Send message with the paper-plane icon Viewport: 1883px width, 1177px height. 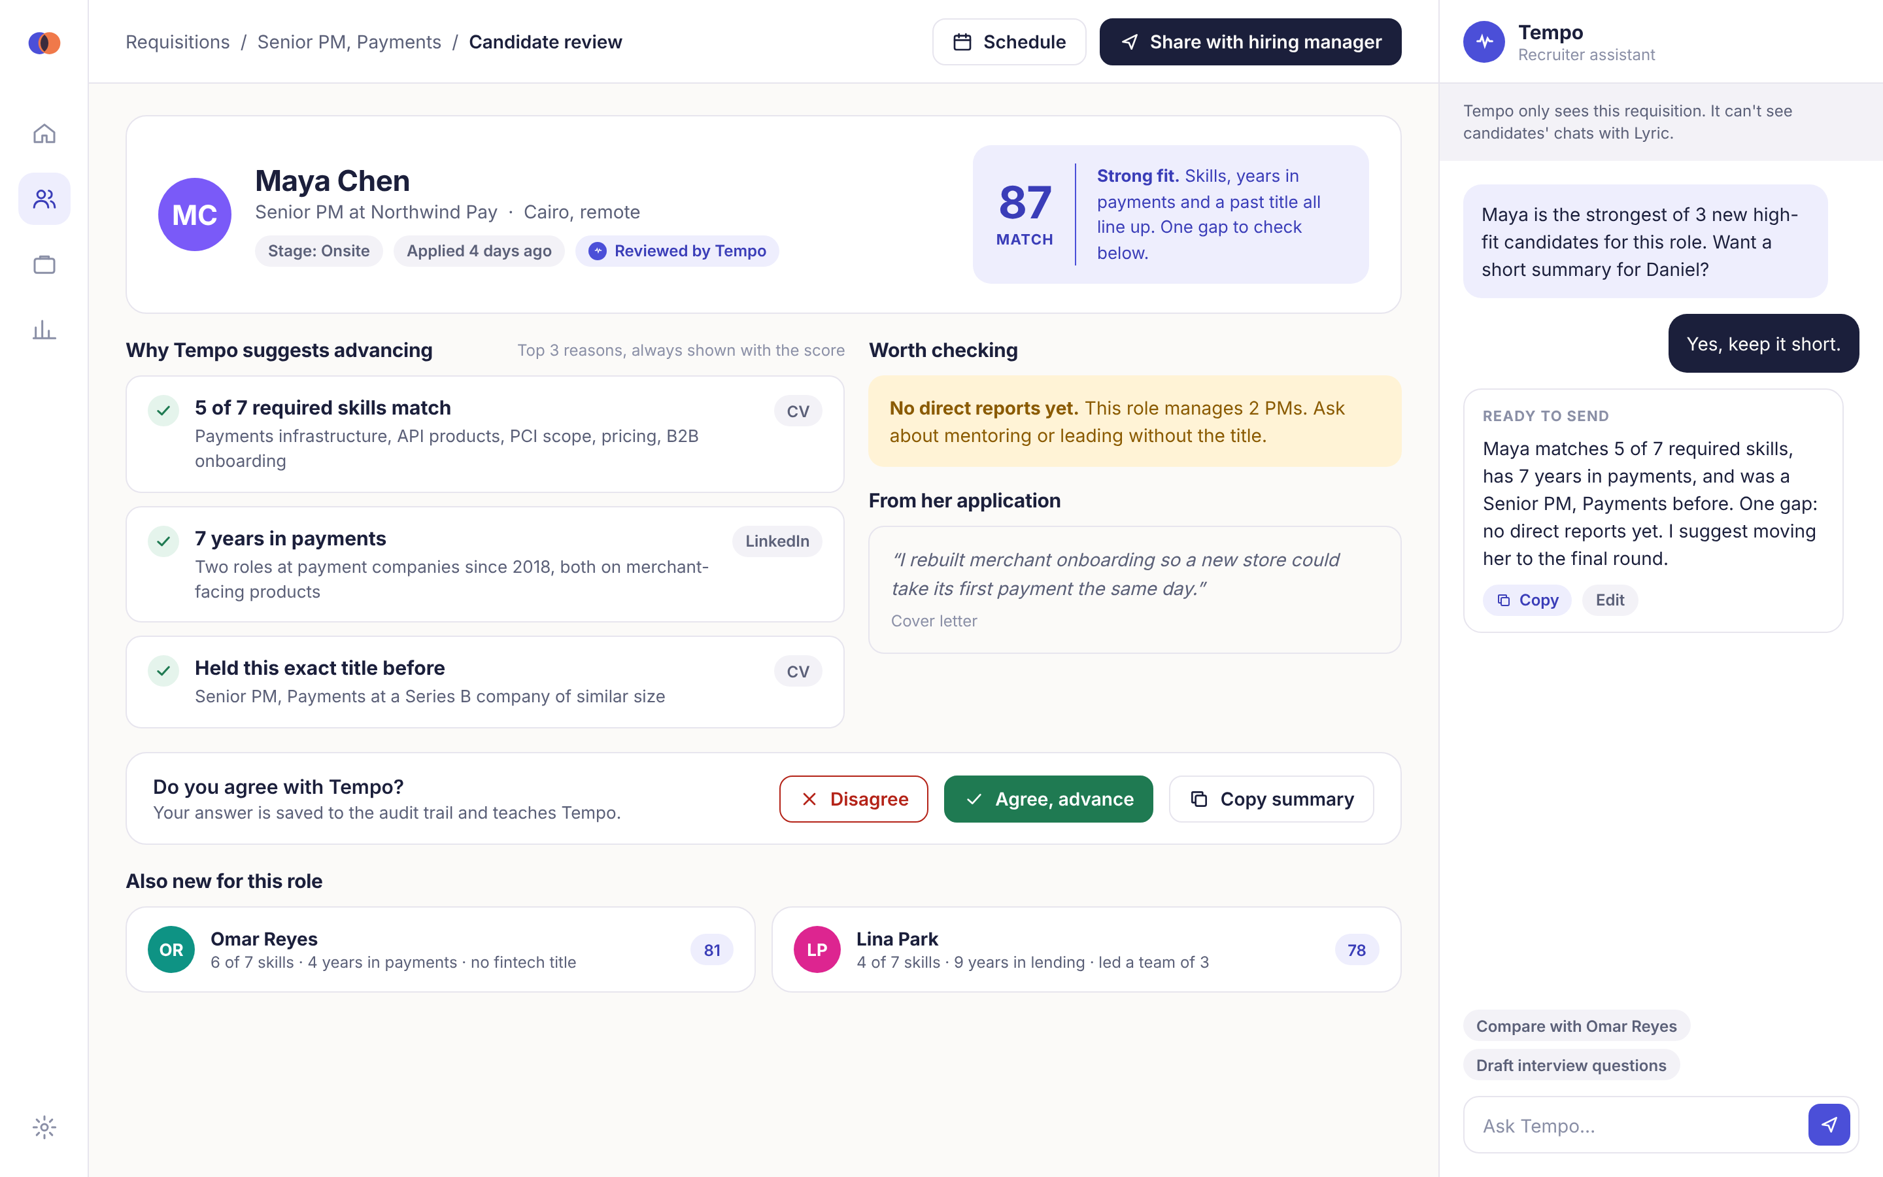click(1829, 1124)
